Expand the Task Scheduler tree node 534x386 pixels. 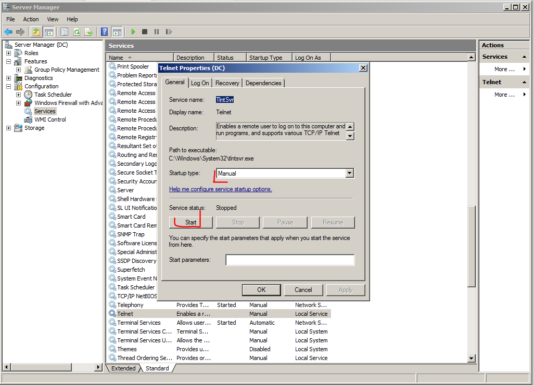click(18, 95)
